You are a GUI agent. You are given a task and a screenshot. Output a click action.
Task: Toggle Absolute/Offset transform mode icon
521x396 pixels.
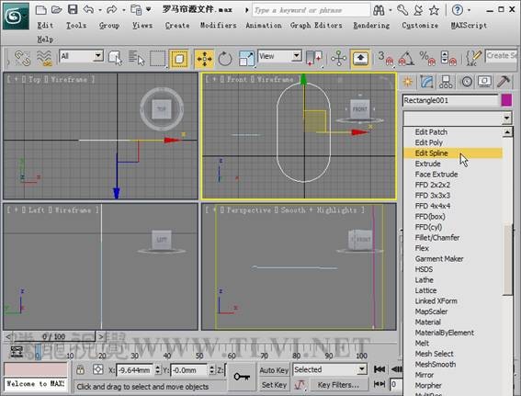[98, 369]
